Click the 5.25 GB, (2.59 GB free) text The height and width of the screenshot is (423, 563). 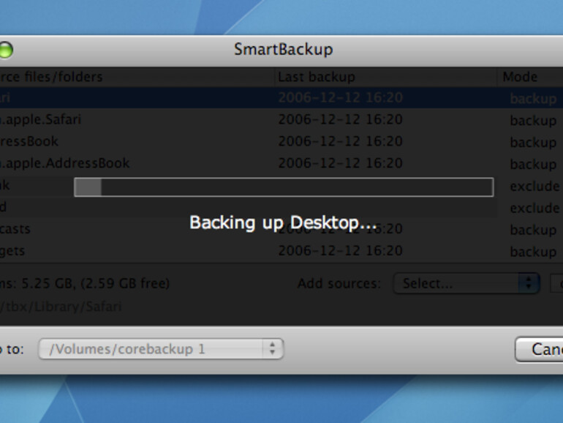[96, 283]
